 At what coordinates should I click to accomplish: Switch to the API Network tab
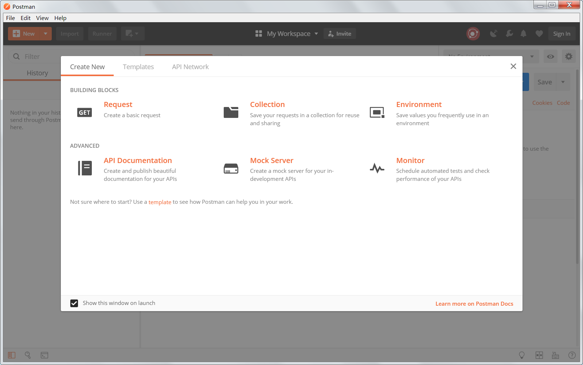(191, 67)
